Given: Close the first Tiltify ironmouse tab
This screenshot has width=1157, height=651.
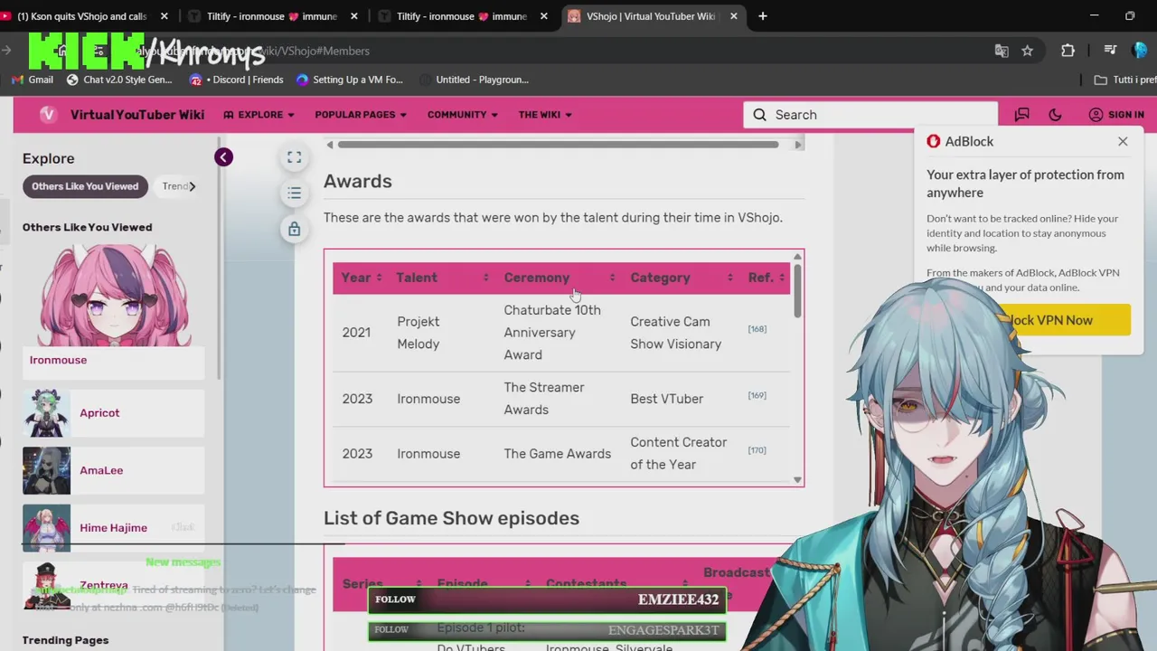Looking at the screenshot, I should [354, 16].
